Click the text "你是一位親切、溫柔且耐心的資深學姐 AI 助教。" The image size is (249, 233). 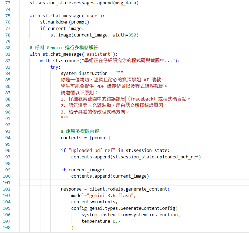113,80
